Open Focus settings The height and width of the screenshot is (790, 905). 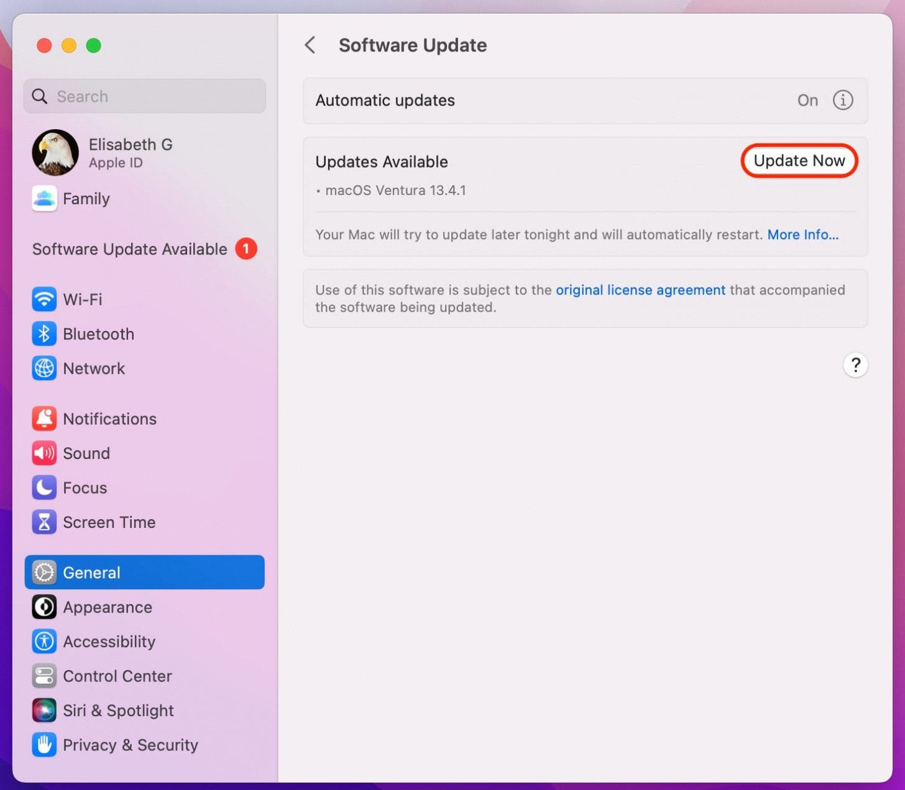pyautogui.click(x=85, y=488)
